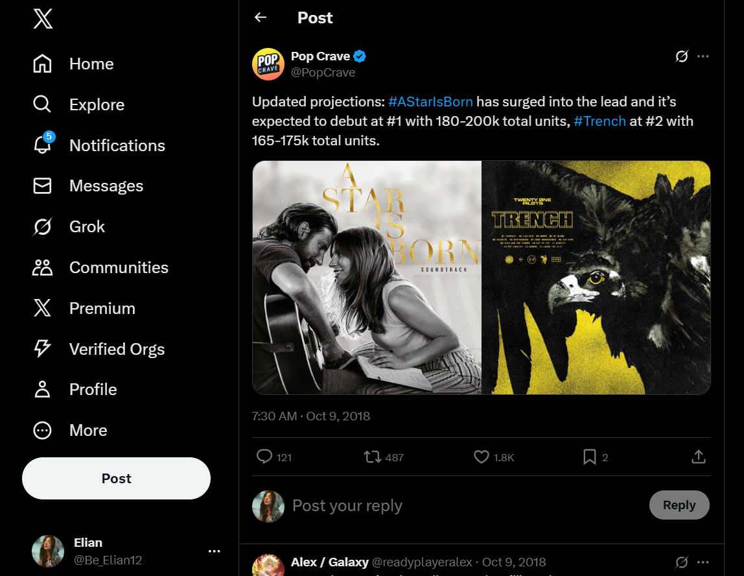Go back with the arrow icon

tap(261, 18)
